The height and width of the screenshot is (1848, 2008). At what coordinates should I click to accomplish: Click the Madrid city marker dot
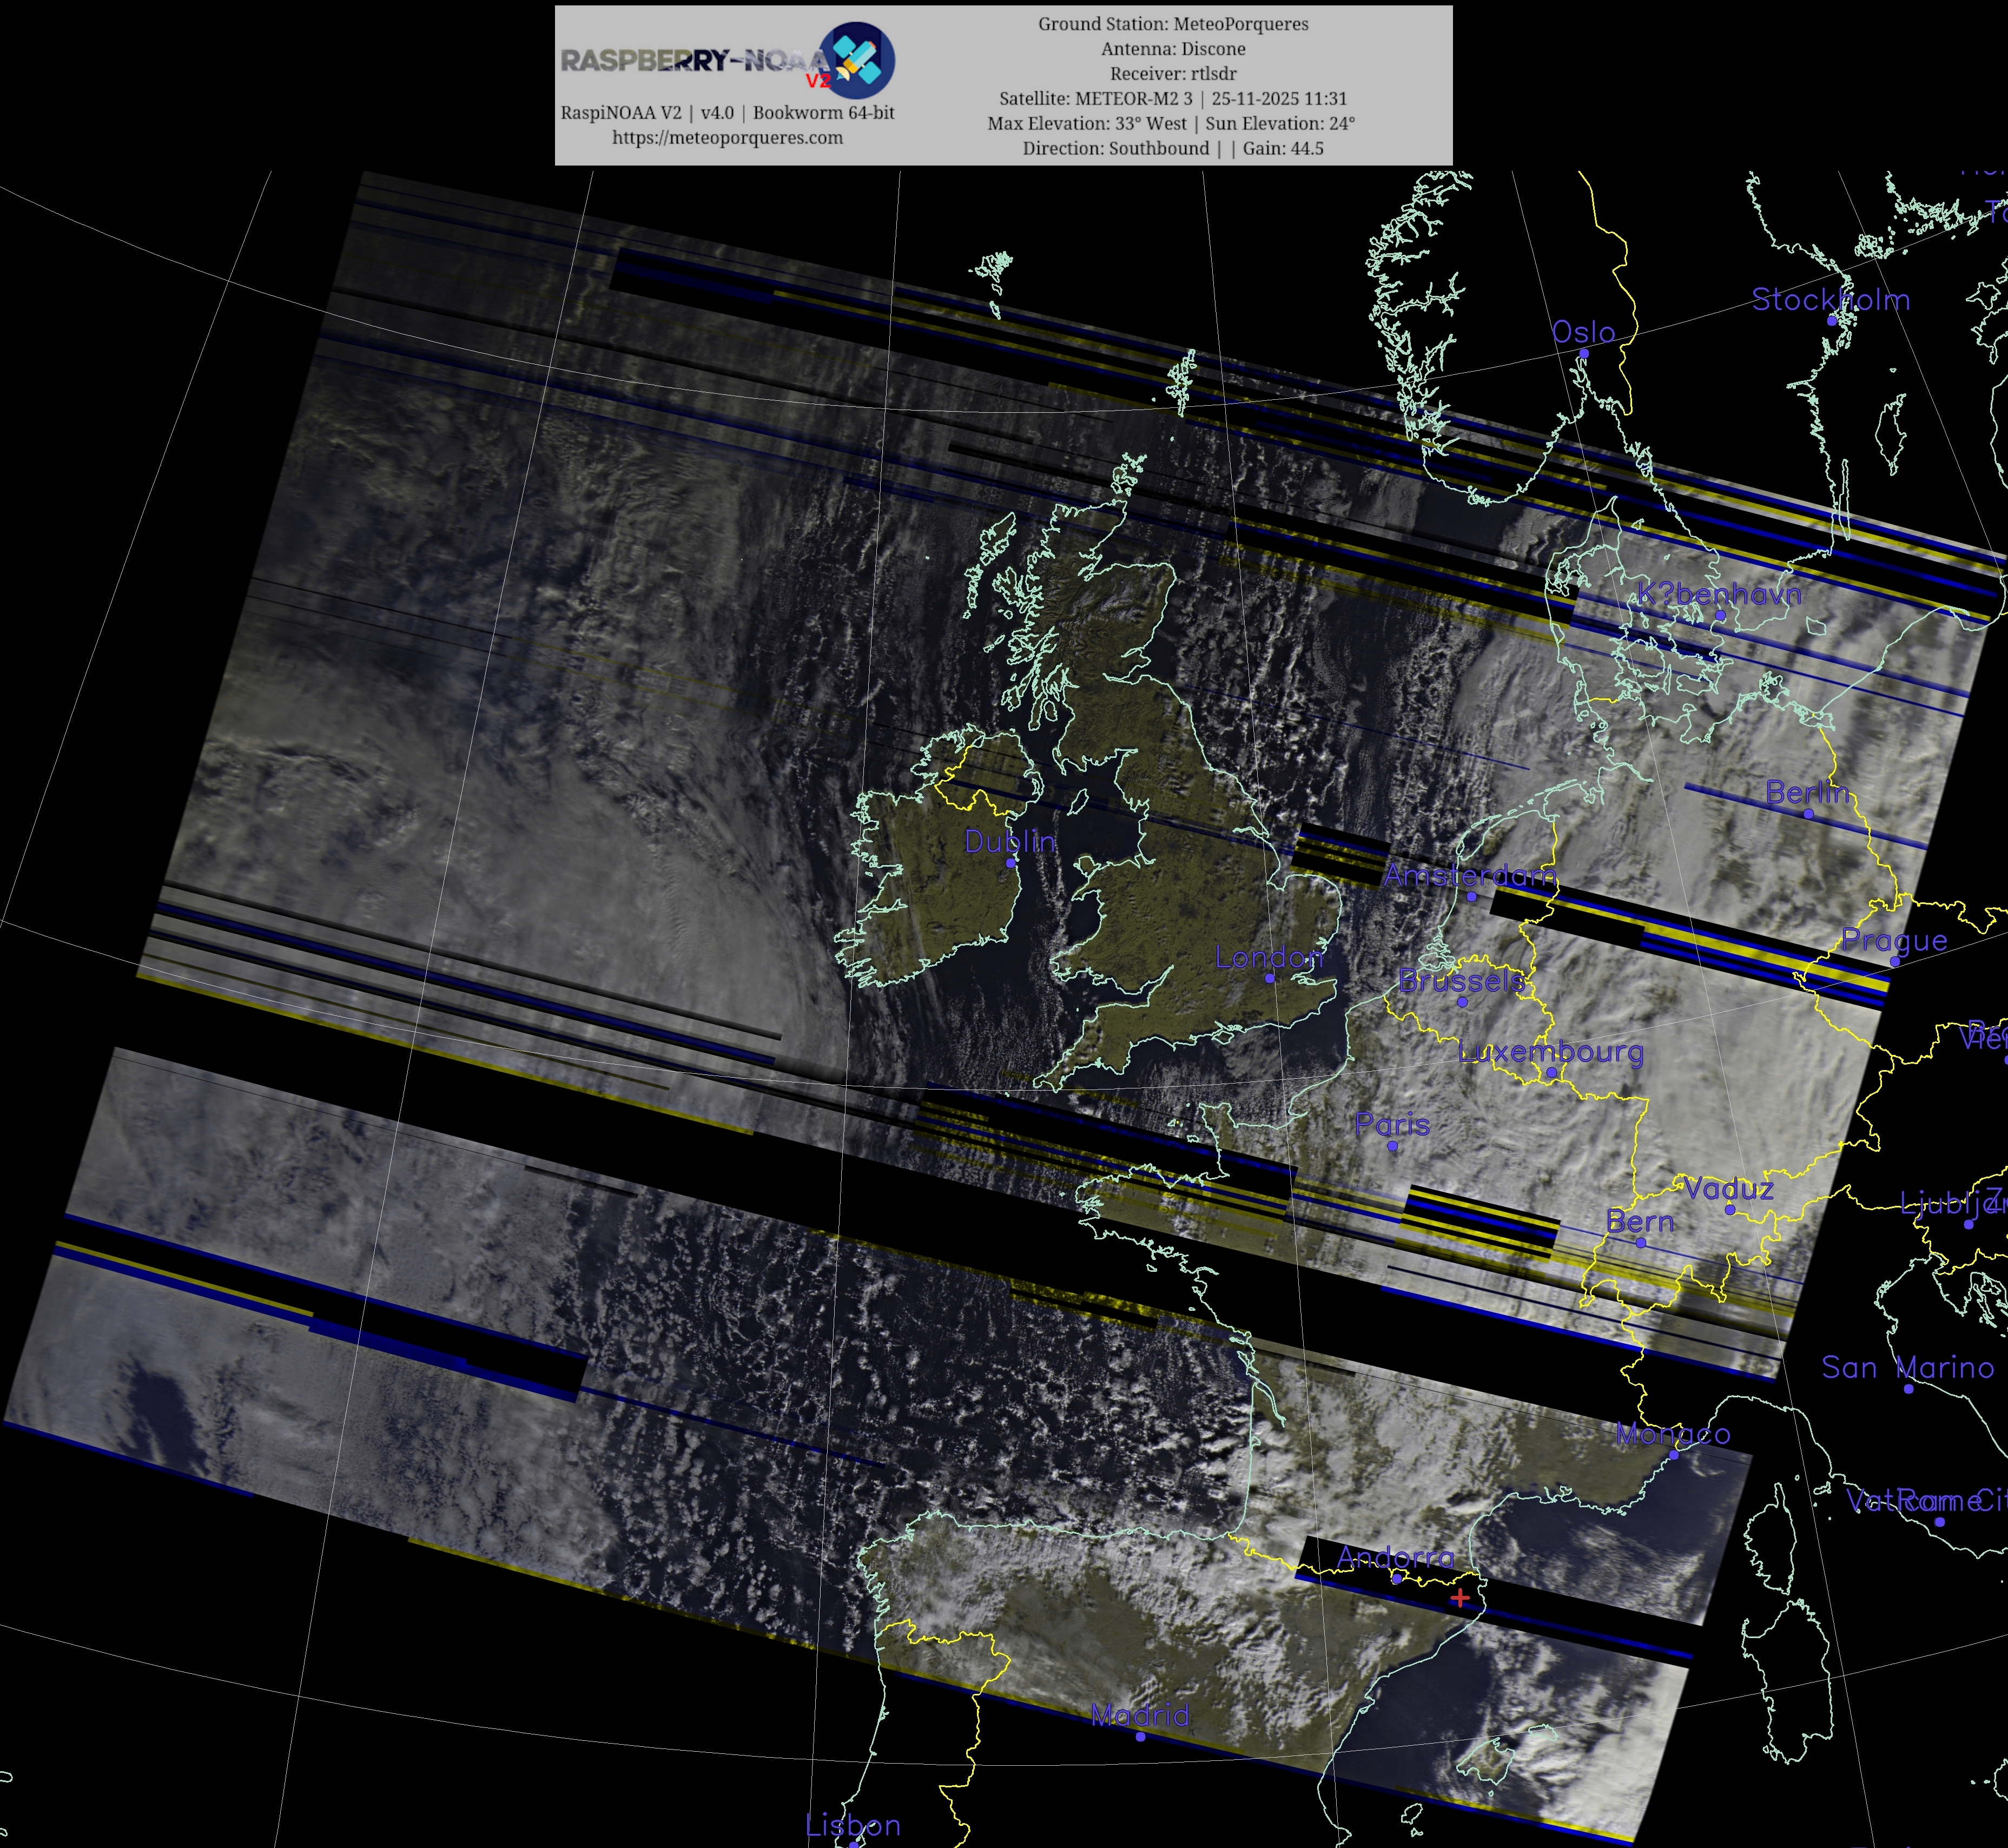(1140, 1736)
